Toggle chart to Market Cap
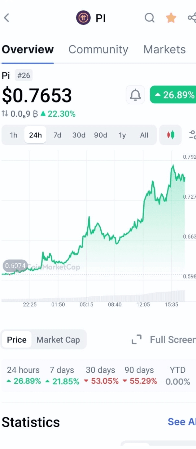 pos(58,340)
